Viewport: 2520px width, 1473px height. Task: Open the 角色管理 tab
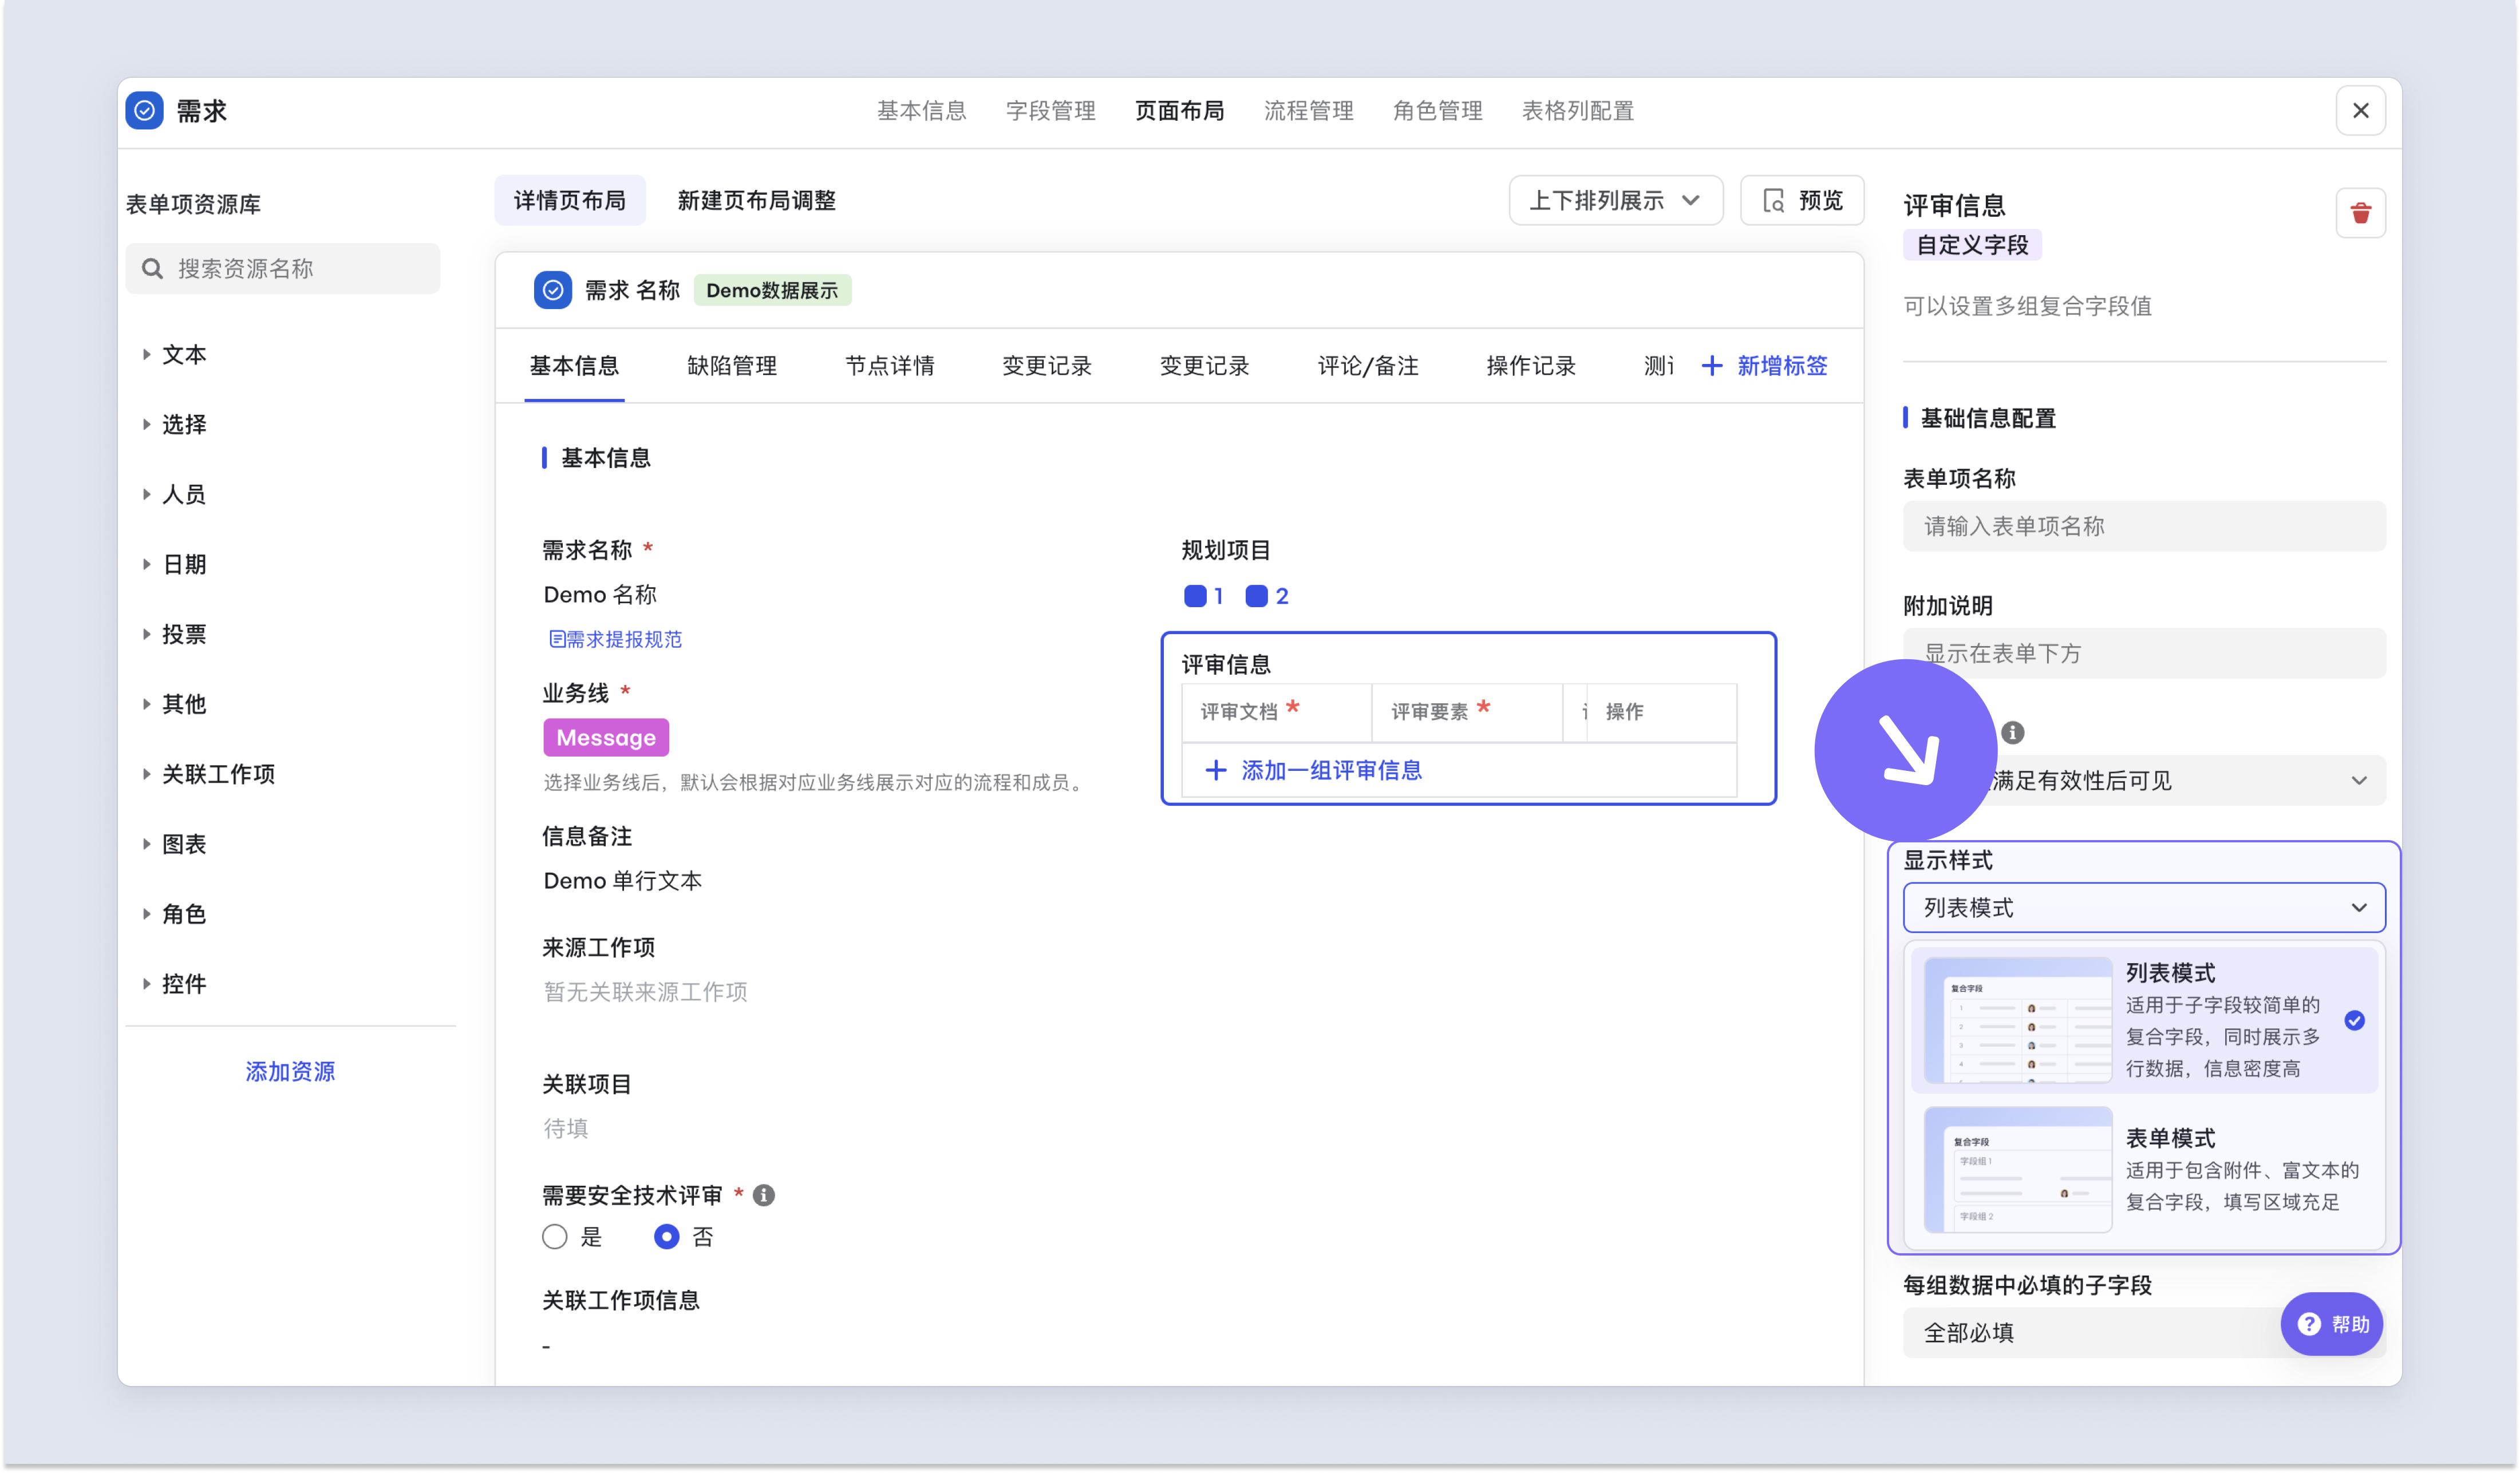click(1438, 111)
